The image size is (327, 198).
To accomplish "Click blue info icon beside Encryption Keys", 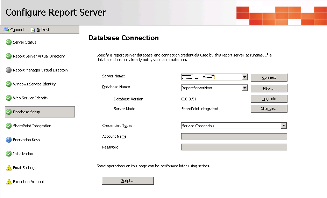I will click(9, 140).
